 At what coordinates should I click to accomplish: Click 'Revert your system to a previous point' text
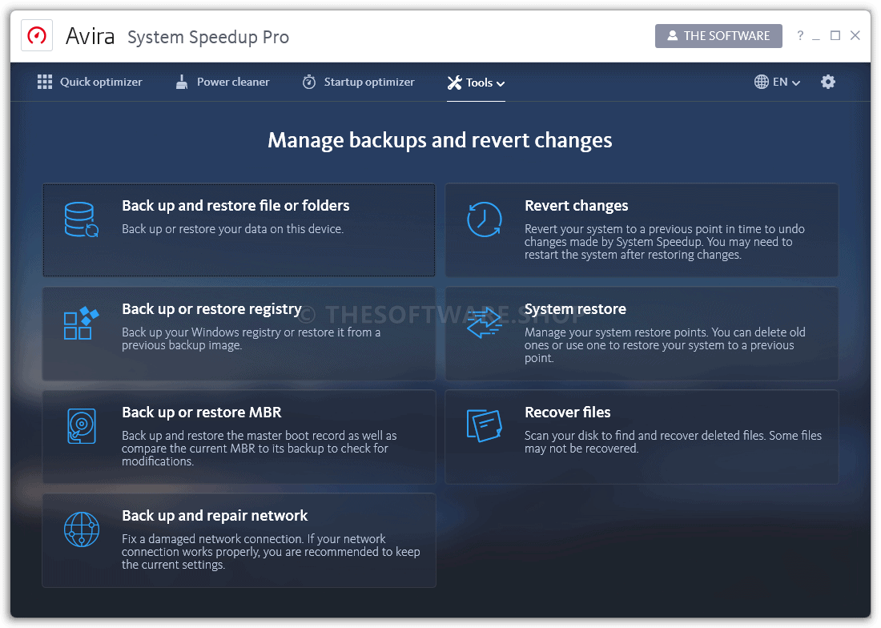point(665,242)
